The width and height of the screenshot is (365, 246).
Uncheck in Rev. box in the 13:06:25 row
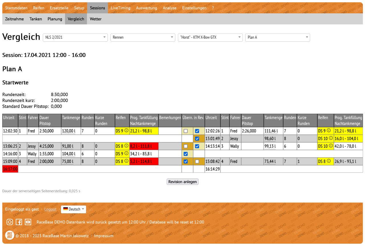pos(197,146)
